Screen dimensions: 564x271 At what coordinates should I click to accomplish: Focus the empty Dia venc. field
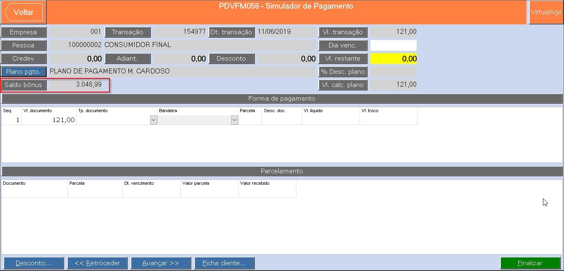(393, 45)
